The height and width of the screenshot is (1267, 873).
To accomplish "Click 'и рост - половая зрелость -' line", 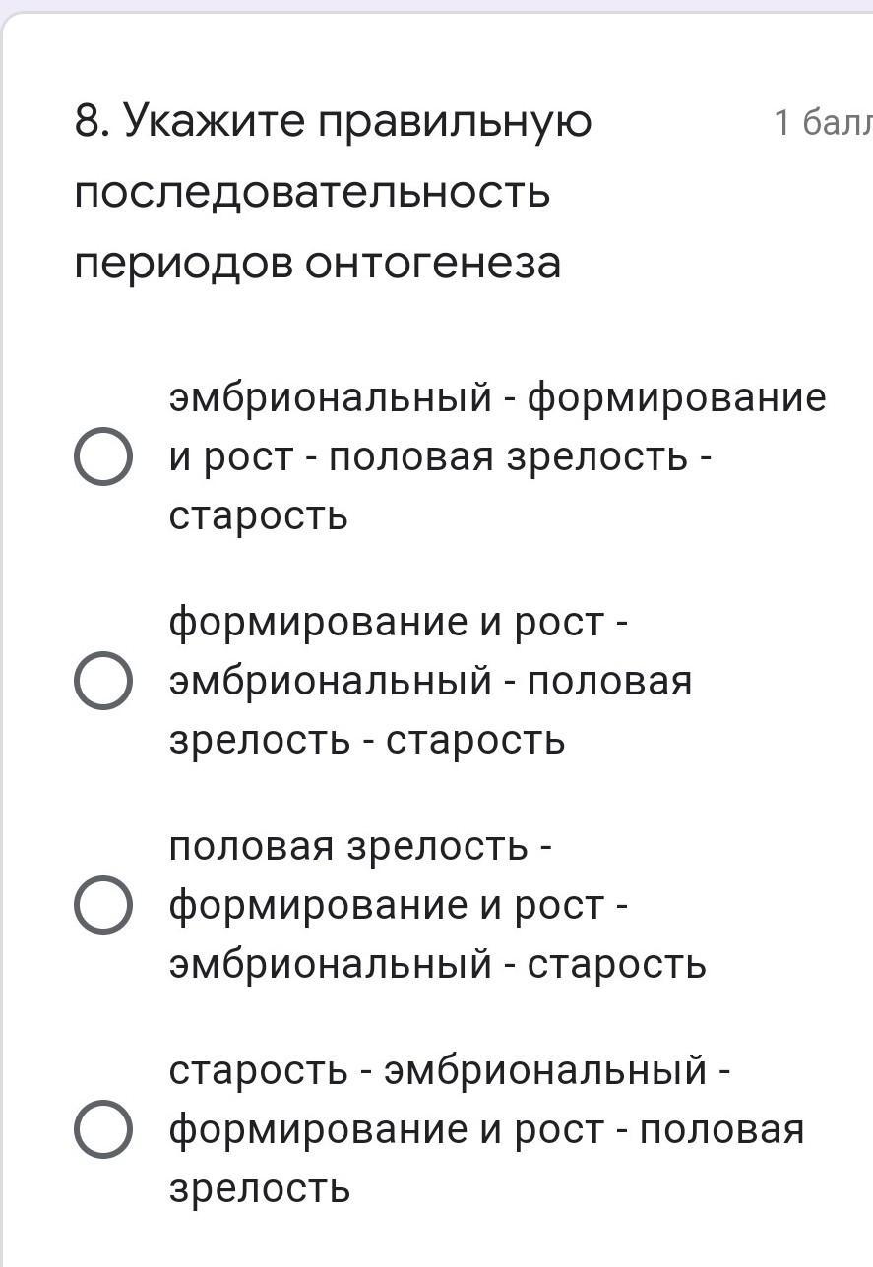I will pos(440,457).
